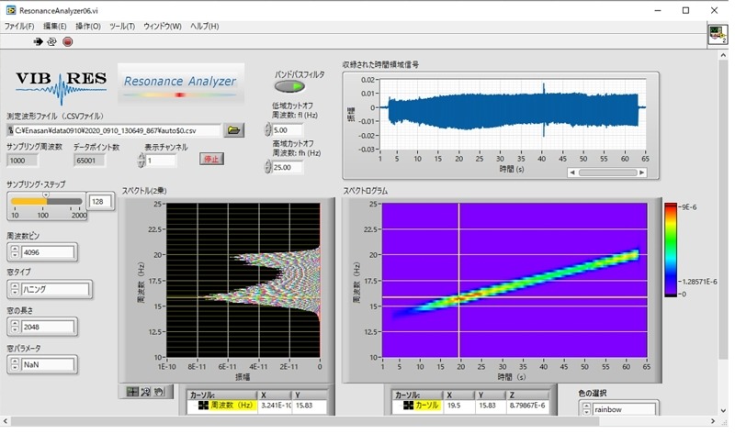The height and width of the screenshot is (434, 735).
Task: Click the 周波数 (Hz) cursor name
Action: pyautogui.click(x=232, y=406)
